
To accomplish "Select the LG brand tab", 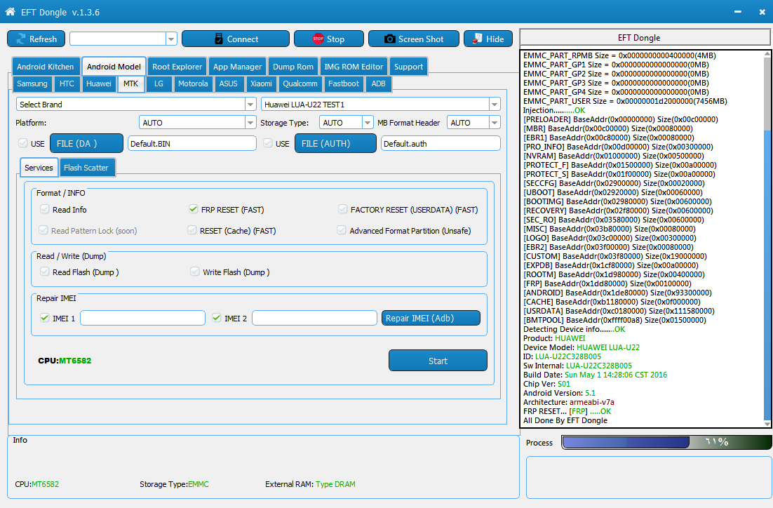I will (159, 83).
